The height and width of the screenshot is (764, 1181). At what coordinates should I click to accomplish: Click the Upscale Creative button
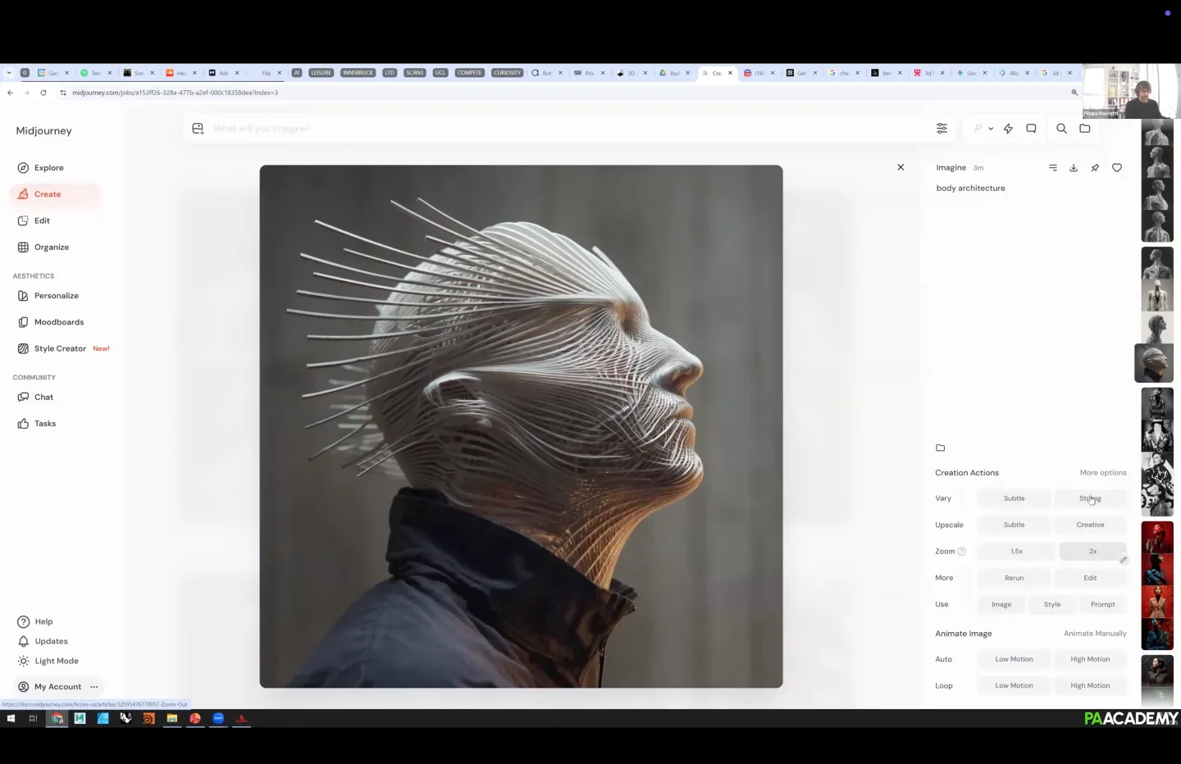pos(1090,525)
